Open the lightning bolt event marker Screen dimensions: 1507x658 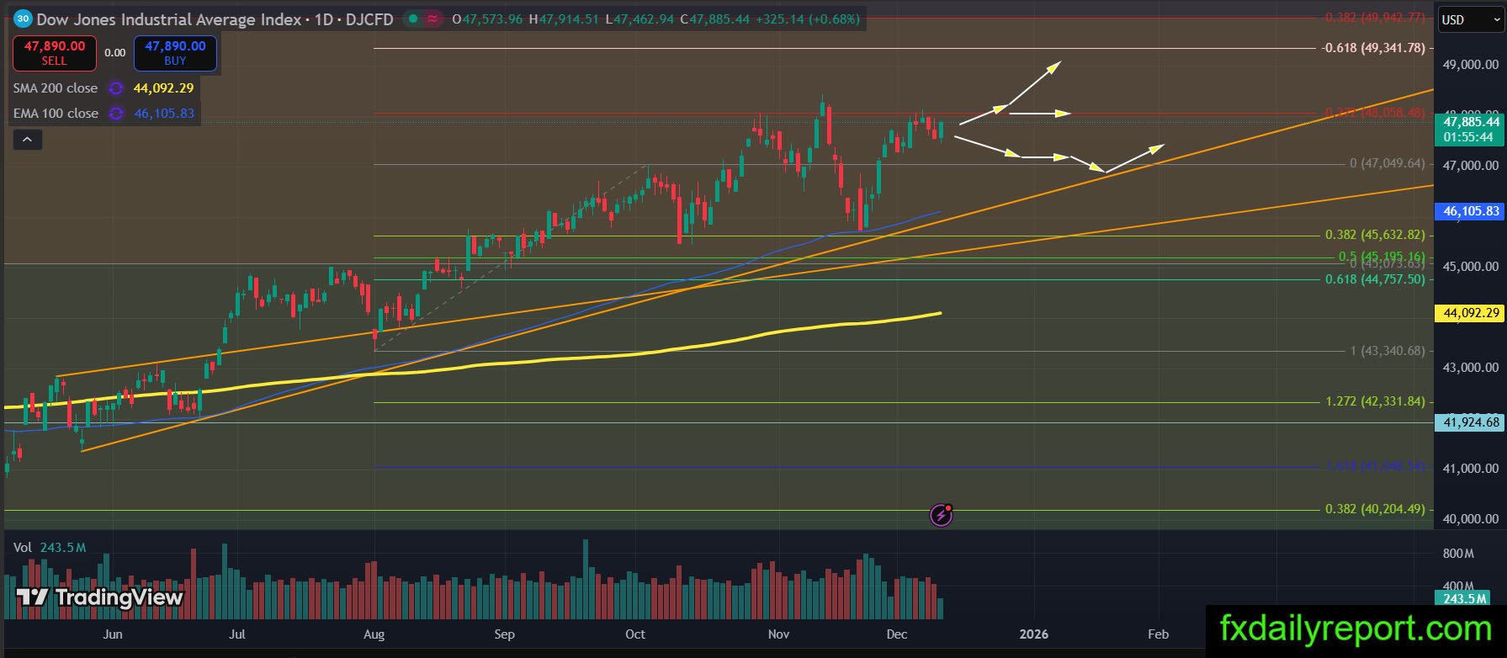(x=941, y=515)
